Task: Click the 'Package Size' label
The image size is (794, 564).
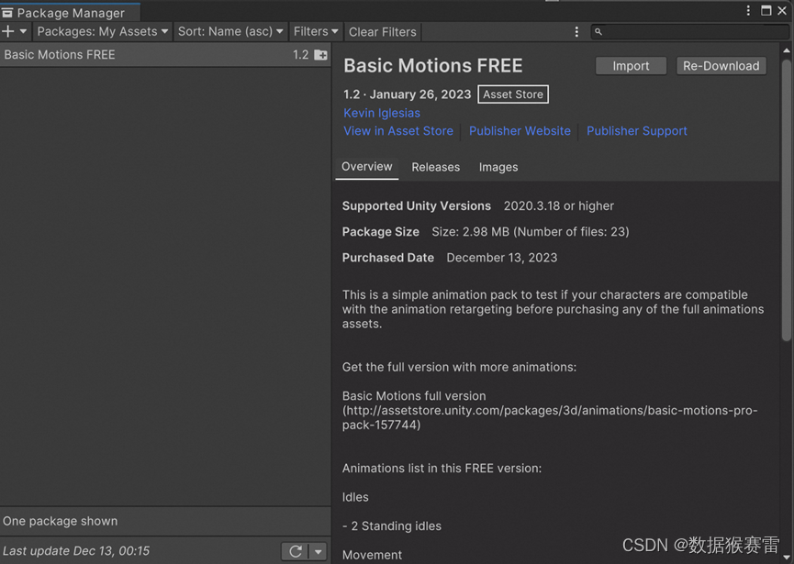Action: point(380,232)
